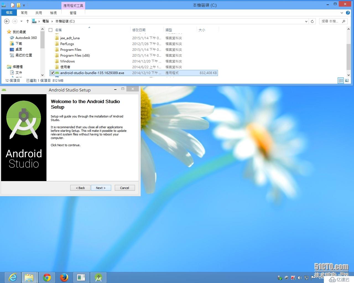Select the Program Files (x86) folder row
This screenshot has height=283, width=354.
[134, 55]
